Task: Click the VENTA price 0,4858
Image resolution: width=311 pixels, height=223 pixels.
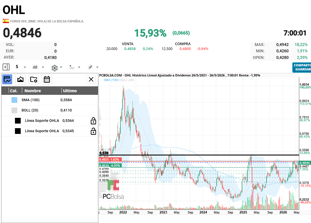Action: [x=130, y=49]
